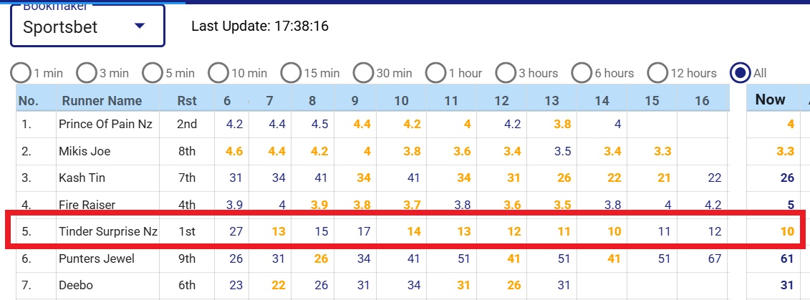This screenshot has width=810, height=300.
Task: Select the Punters Jewel row name
Action: 95,258
